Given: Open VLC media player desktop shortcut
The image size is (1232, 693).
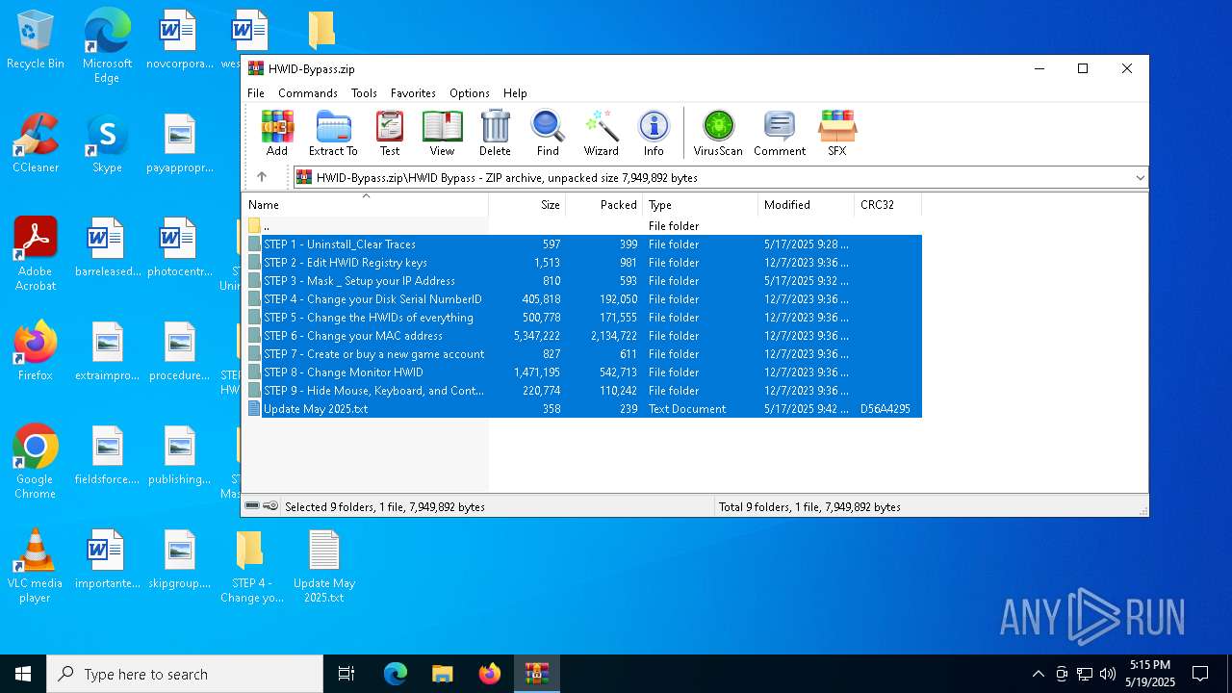Looking at the screenshot, I should coord(36,566).
